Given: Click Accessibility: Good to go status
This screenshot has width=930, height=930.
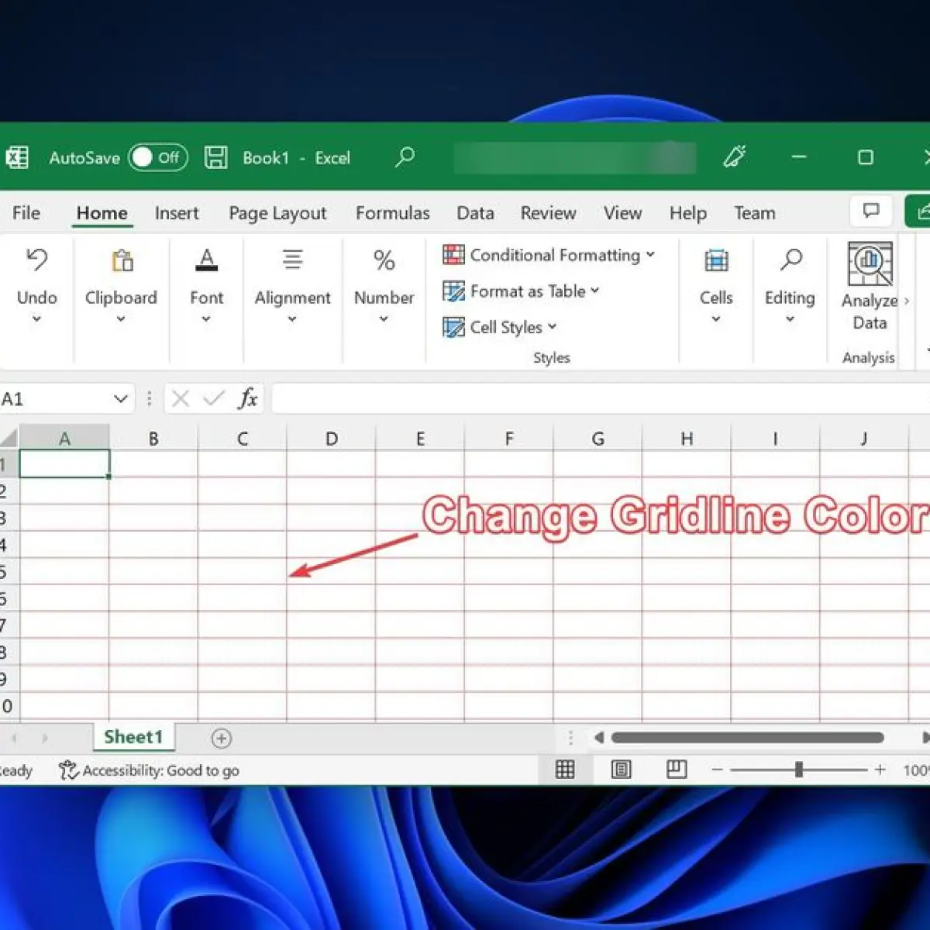Looking at the screenshot, I should 149,770.
